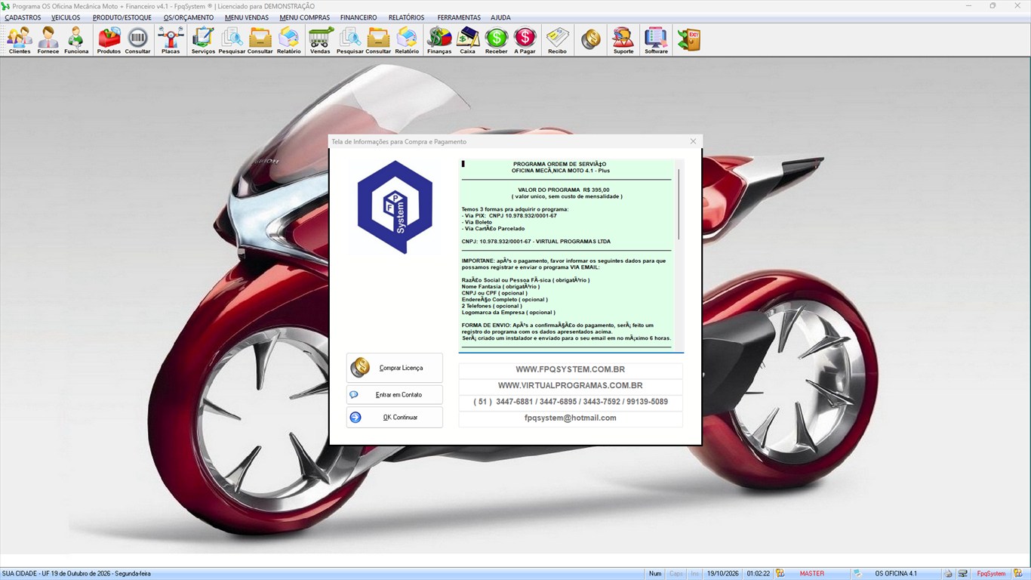Viewport: 1031px width, 580px height.
Task: Click the MASTER user status entry
Action: [812, 574]
